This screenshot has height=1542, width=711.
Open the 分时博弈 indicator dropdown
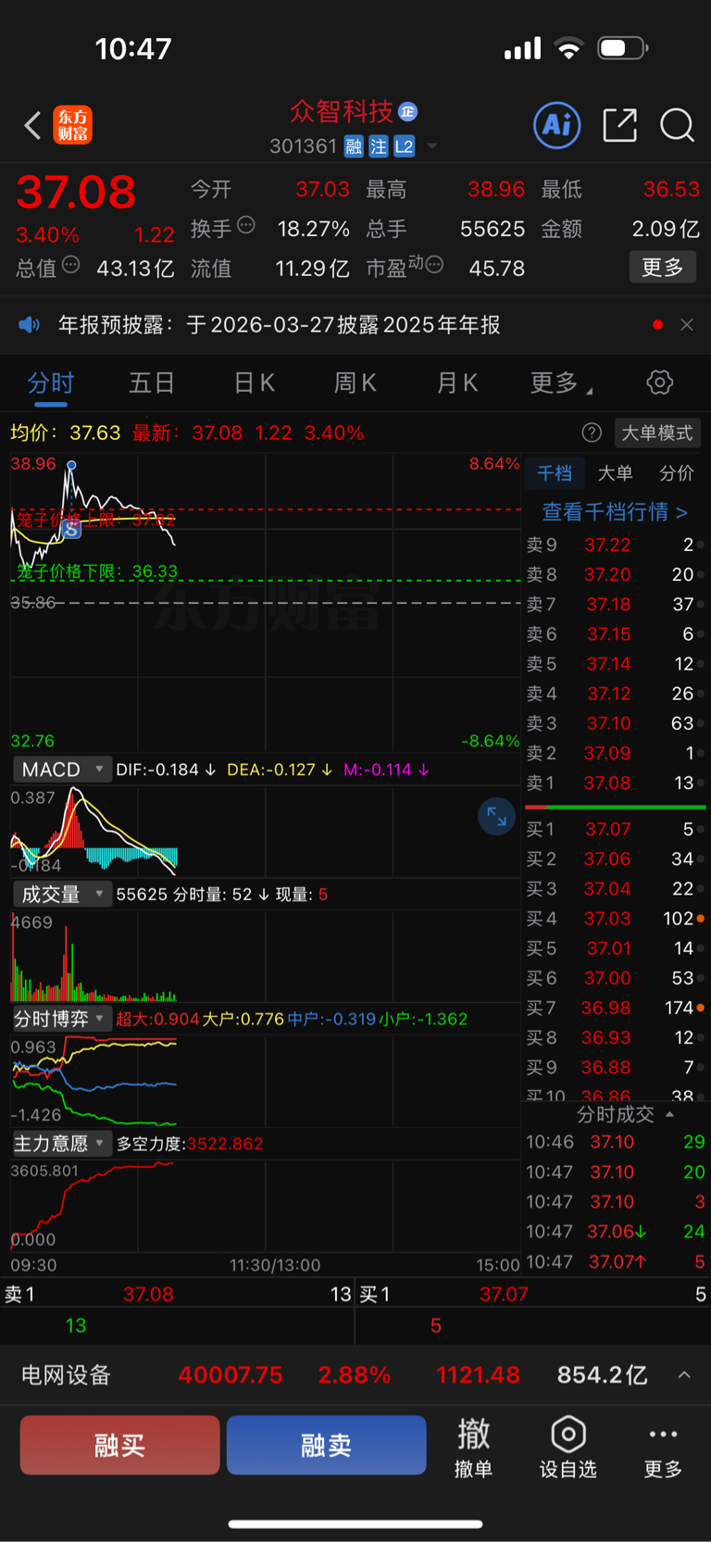point(61,1019)
